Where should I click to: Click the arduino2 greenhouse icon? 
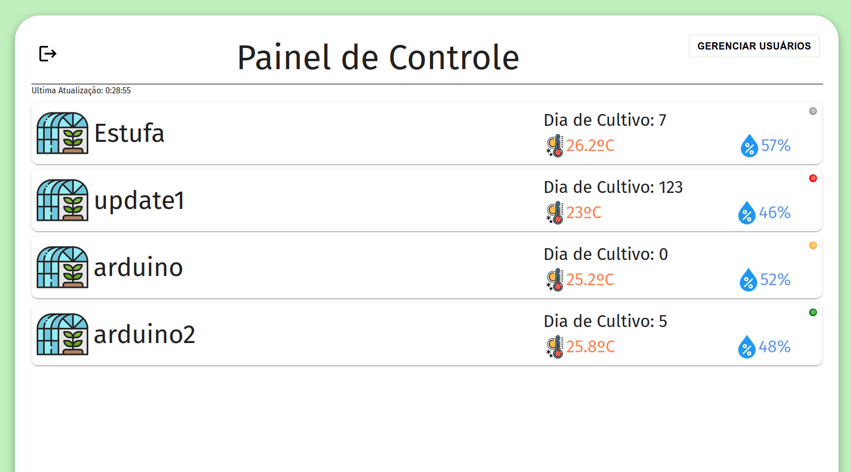click(x=62, y=334)
